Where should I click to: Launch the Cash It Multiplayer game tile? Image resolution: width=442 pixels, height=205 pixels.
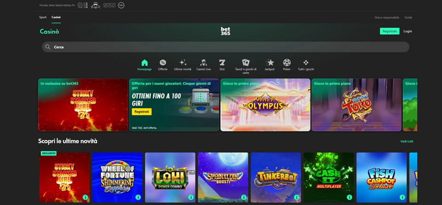click(329, 177)
